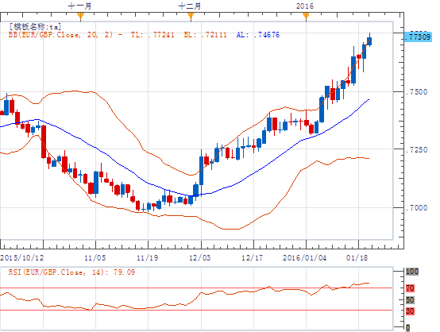The height and width of the screenshot is (332, 440).
Task: Click the current price label .77309
Action: point(418,37)
